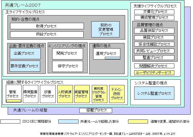The image size is (193, 137).
Task: Click the 要件定義プロセス box
Action: click(25, 66)
